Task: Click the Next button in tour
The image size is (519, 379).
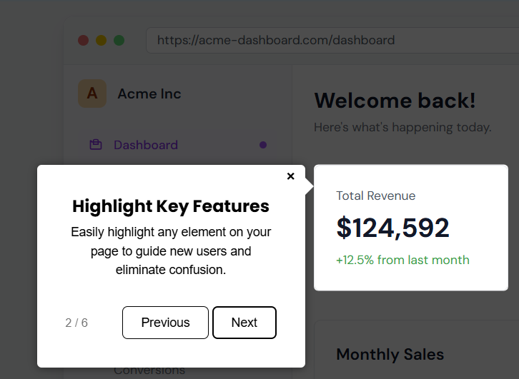Action: 244,323
